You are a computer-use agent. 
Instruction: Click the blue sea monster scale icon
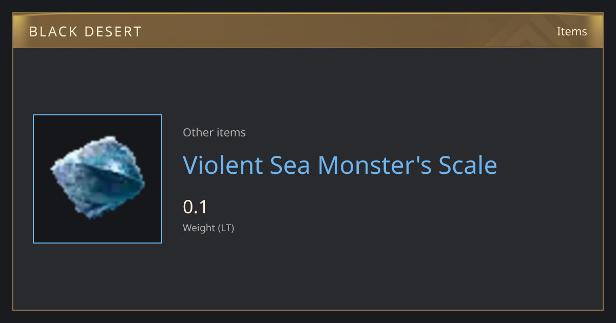(98, 177)
